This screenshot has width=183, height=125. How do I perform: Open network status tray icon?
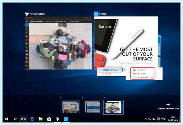tap(150, 119)
